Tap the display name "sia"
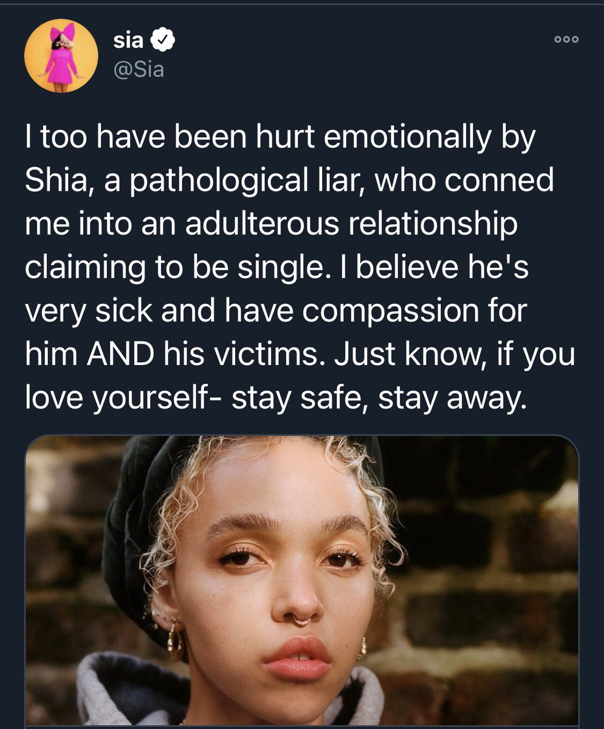Image resolution: width=604 pixels, height=729 pixels. [x=129, y=41]
